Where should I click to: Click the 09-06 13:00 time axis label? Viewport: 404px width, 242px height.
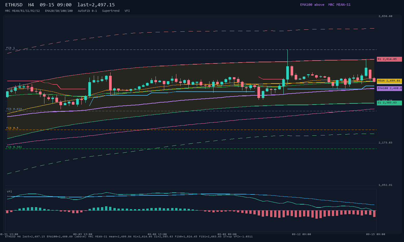157,234
